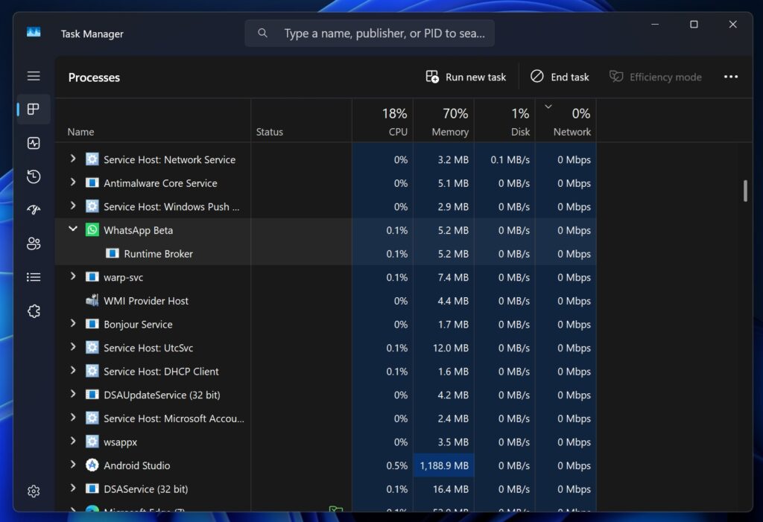Screen dimensions: 763x522
Task: Click the Efficiency mode toolbar item
Action: 655,76
